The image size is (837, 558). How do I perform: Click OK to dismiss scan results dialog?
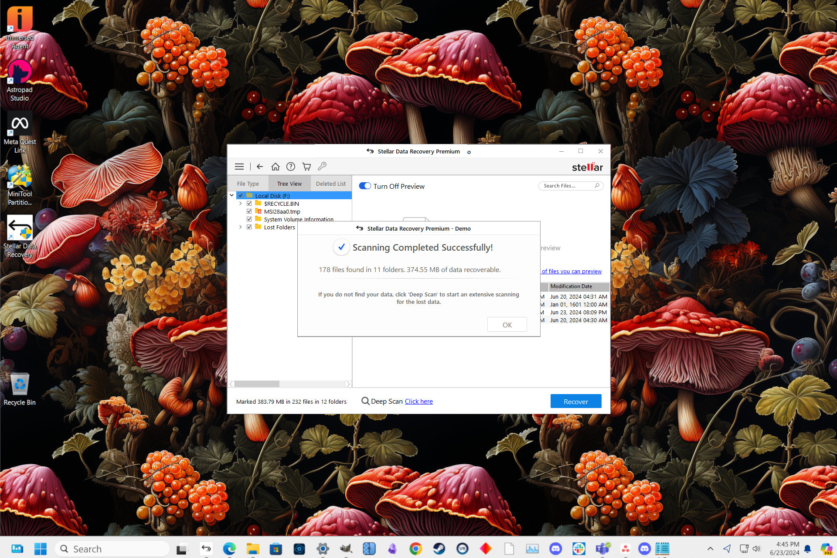(507, 324)
